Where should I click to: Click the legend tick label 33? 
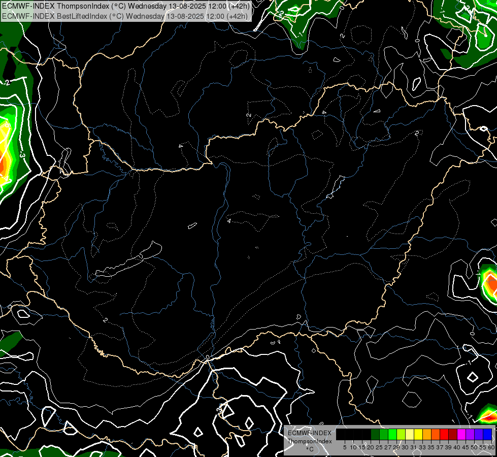point(422,447)
